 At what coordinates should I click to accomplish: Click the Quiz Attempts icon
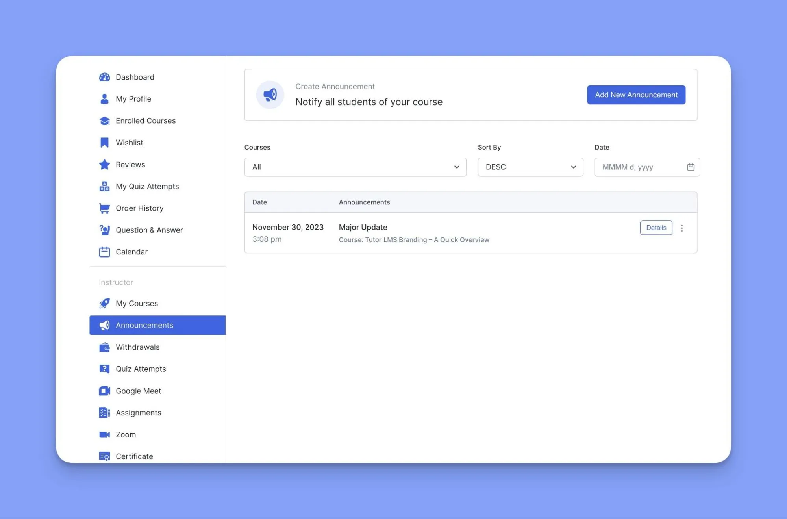pos(104,369)
